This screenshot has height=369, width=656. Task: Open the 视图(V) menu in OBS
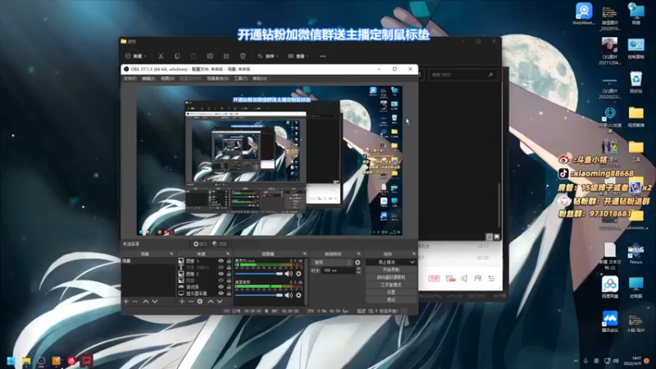click(x=167, y=79)
